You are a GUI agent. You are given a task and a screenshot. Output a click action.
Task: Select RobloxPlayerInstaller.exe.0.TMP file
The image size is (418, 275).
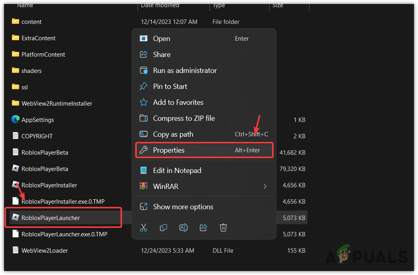58,202
